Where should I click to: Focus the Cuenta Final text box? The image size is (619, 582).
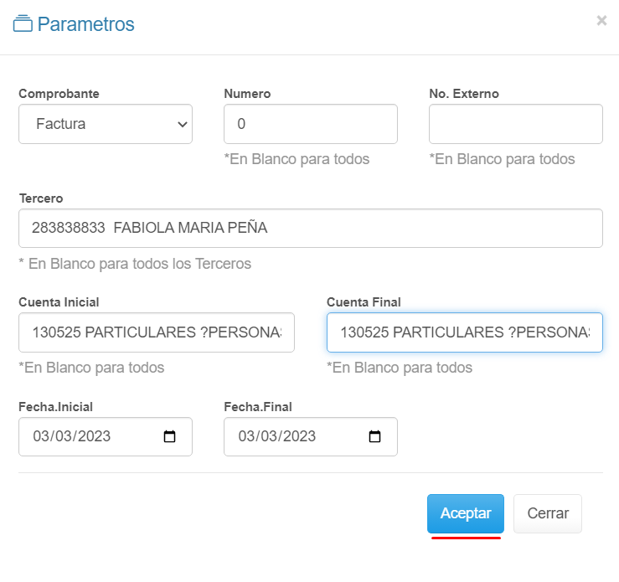[464, 332]
